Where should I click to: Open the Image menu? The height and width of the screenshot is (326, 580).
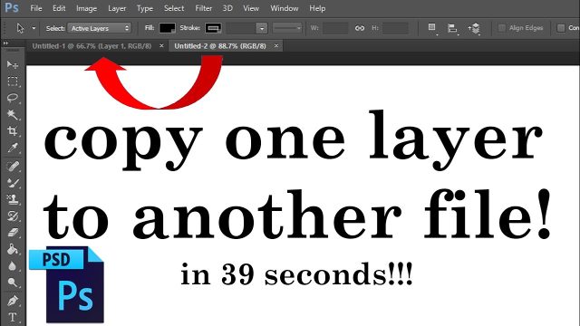pyautogui.click(x=87, y=8)
